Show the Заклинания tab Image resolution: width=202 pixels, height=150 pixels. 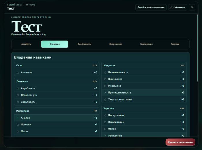point(146,44)
